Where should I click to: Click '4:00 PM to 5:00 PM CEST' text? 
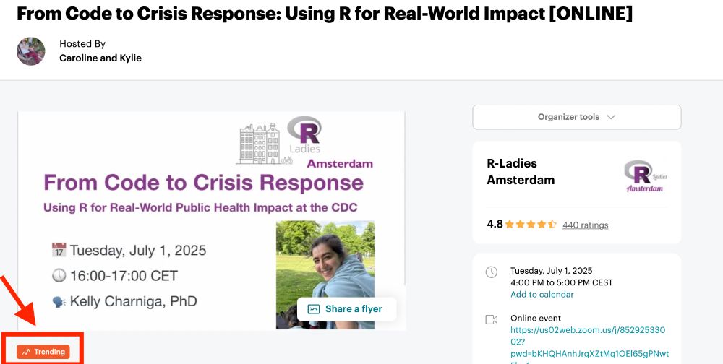(x=561, y=282)
